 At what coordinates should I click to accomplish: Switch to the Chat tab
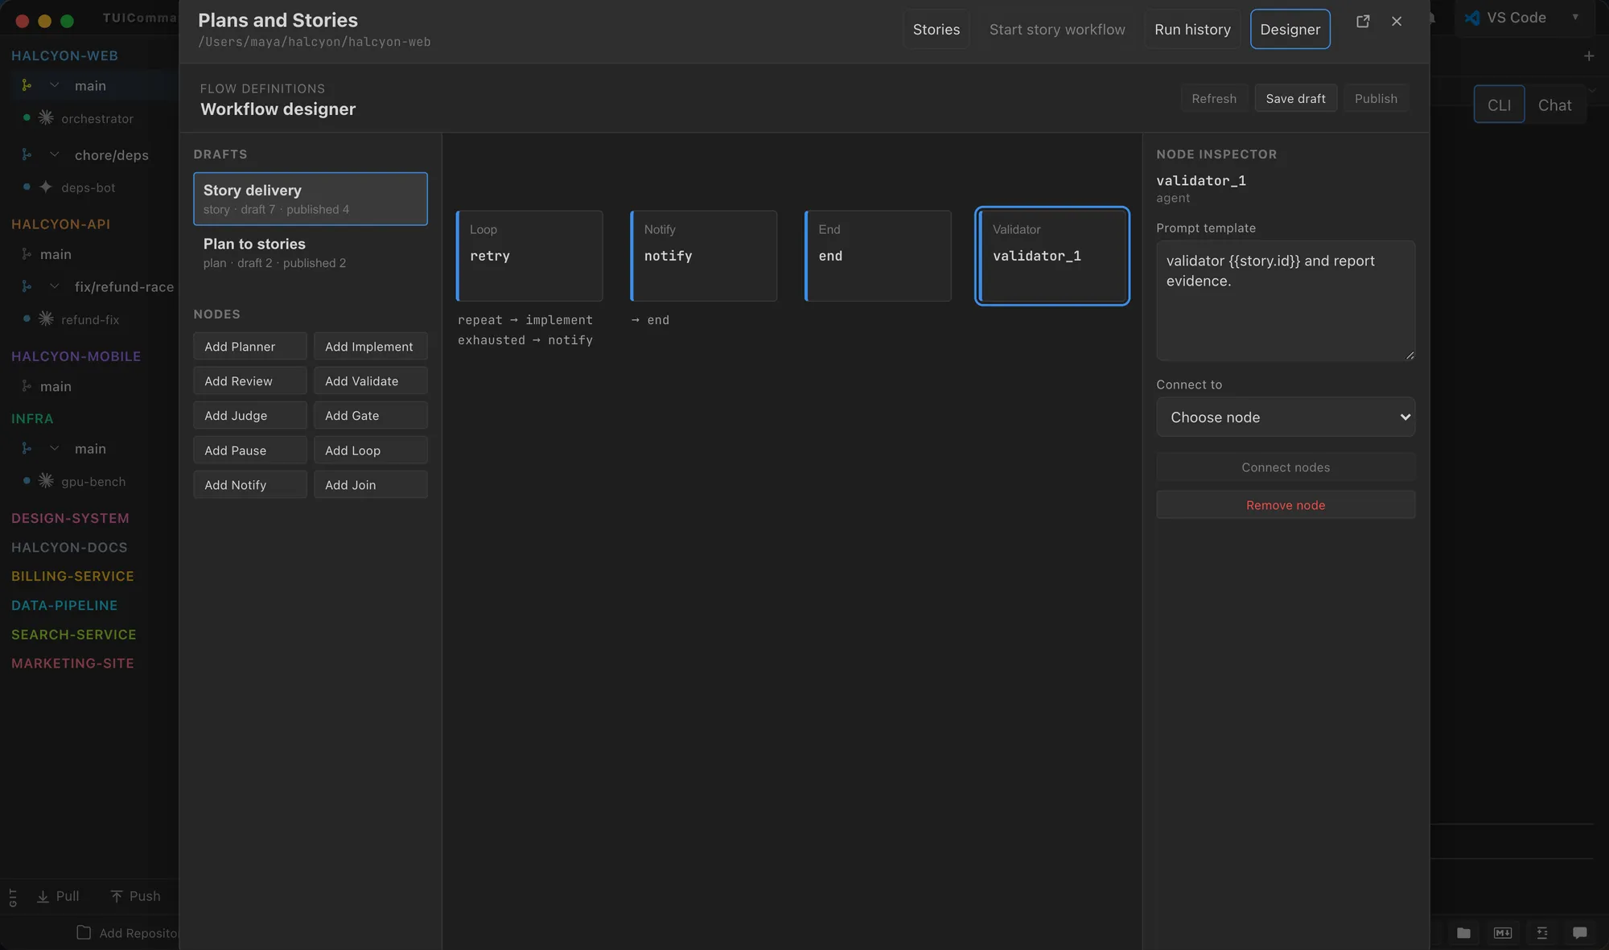1554,105
